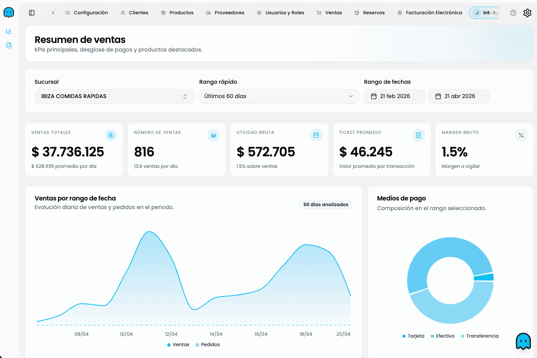The height and width of the screenshot is (358, 537).
Task: Select the report document icon in sidebar
Action: (9, 45)
